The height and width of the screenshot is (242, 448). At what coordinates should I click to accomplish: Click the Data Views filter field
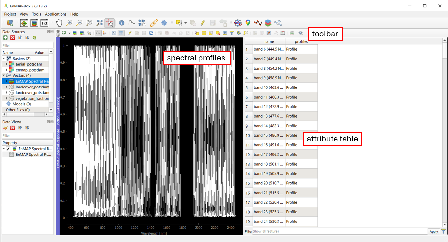[28, 135]
